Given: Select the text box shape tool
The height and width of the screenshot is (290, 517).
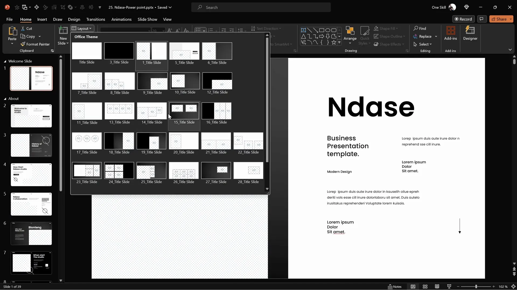Looking at the screenshot, I should pyautogui.click(x=303, y=30).
